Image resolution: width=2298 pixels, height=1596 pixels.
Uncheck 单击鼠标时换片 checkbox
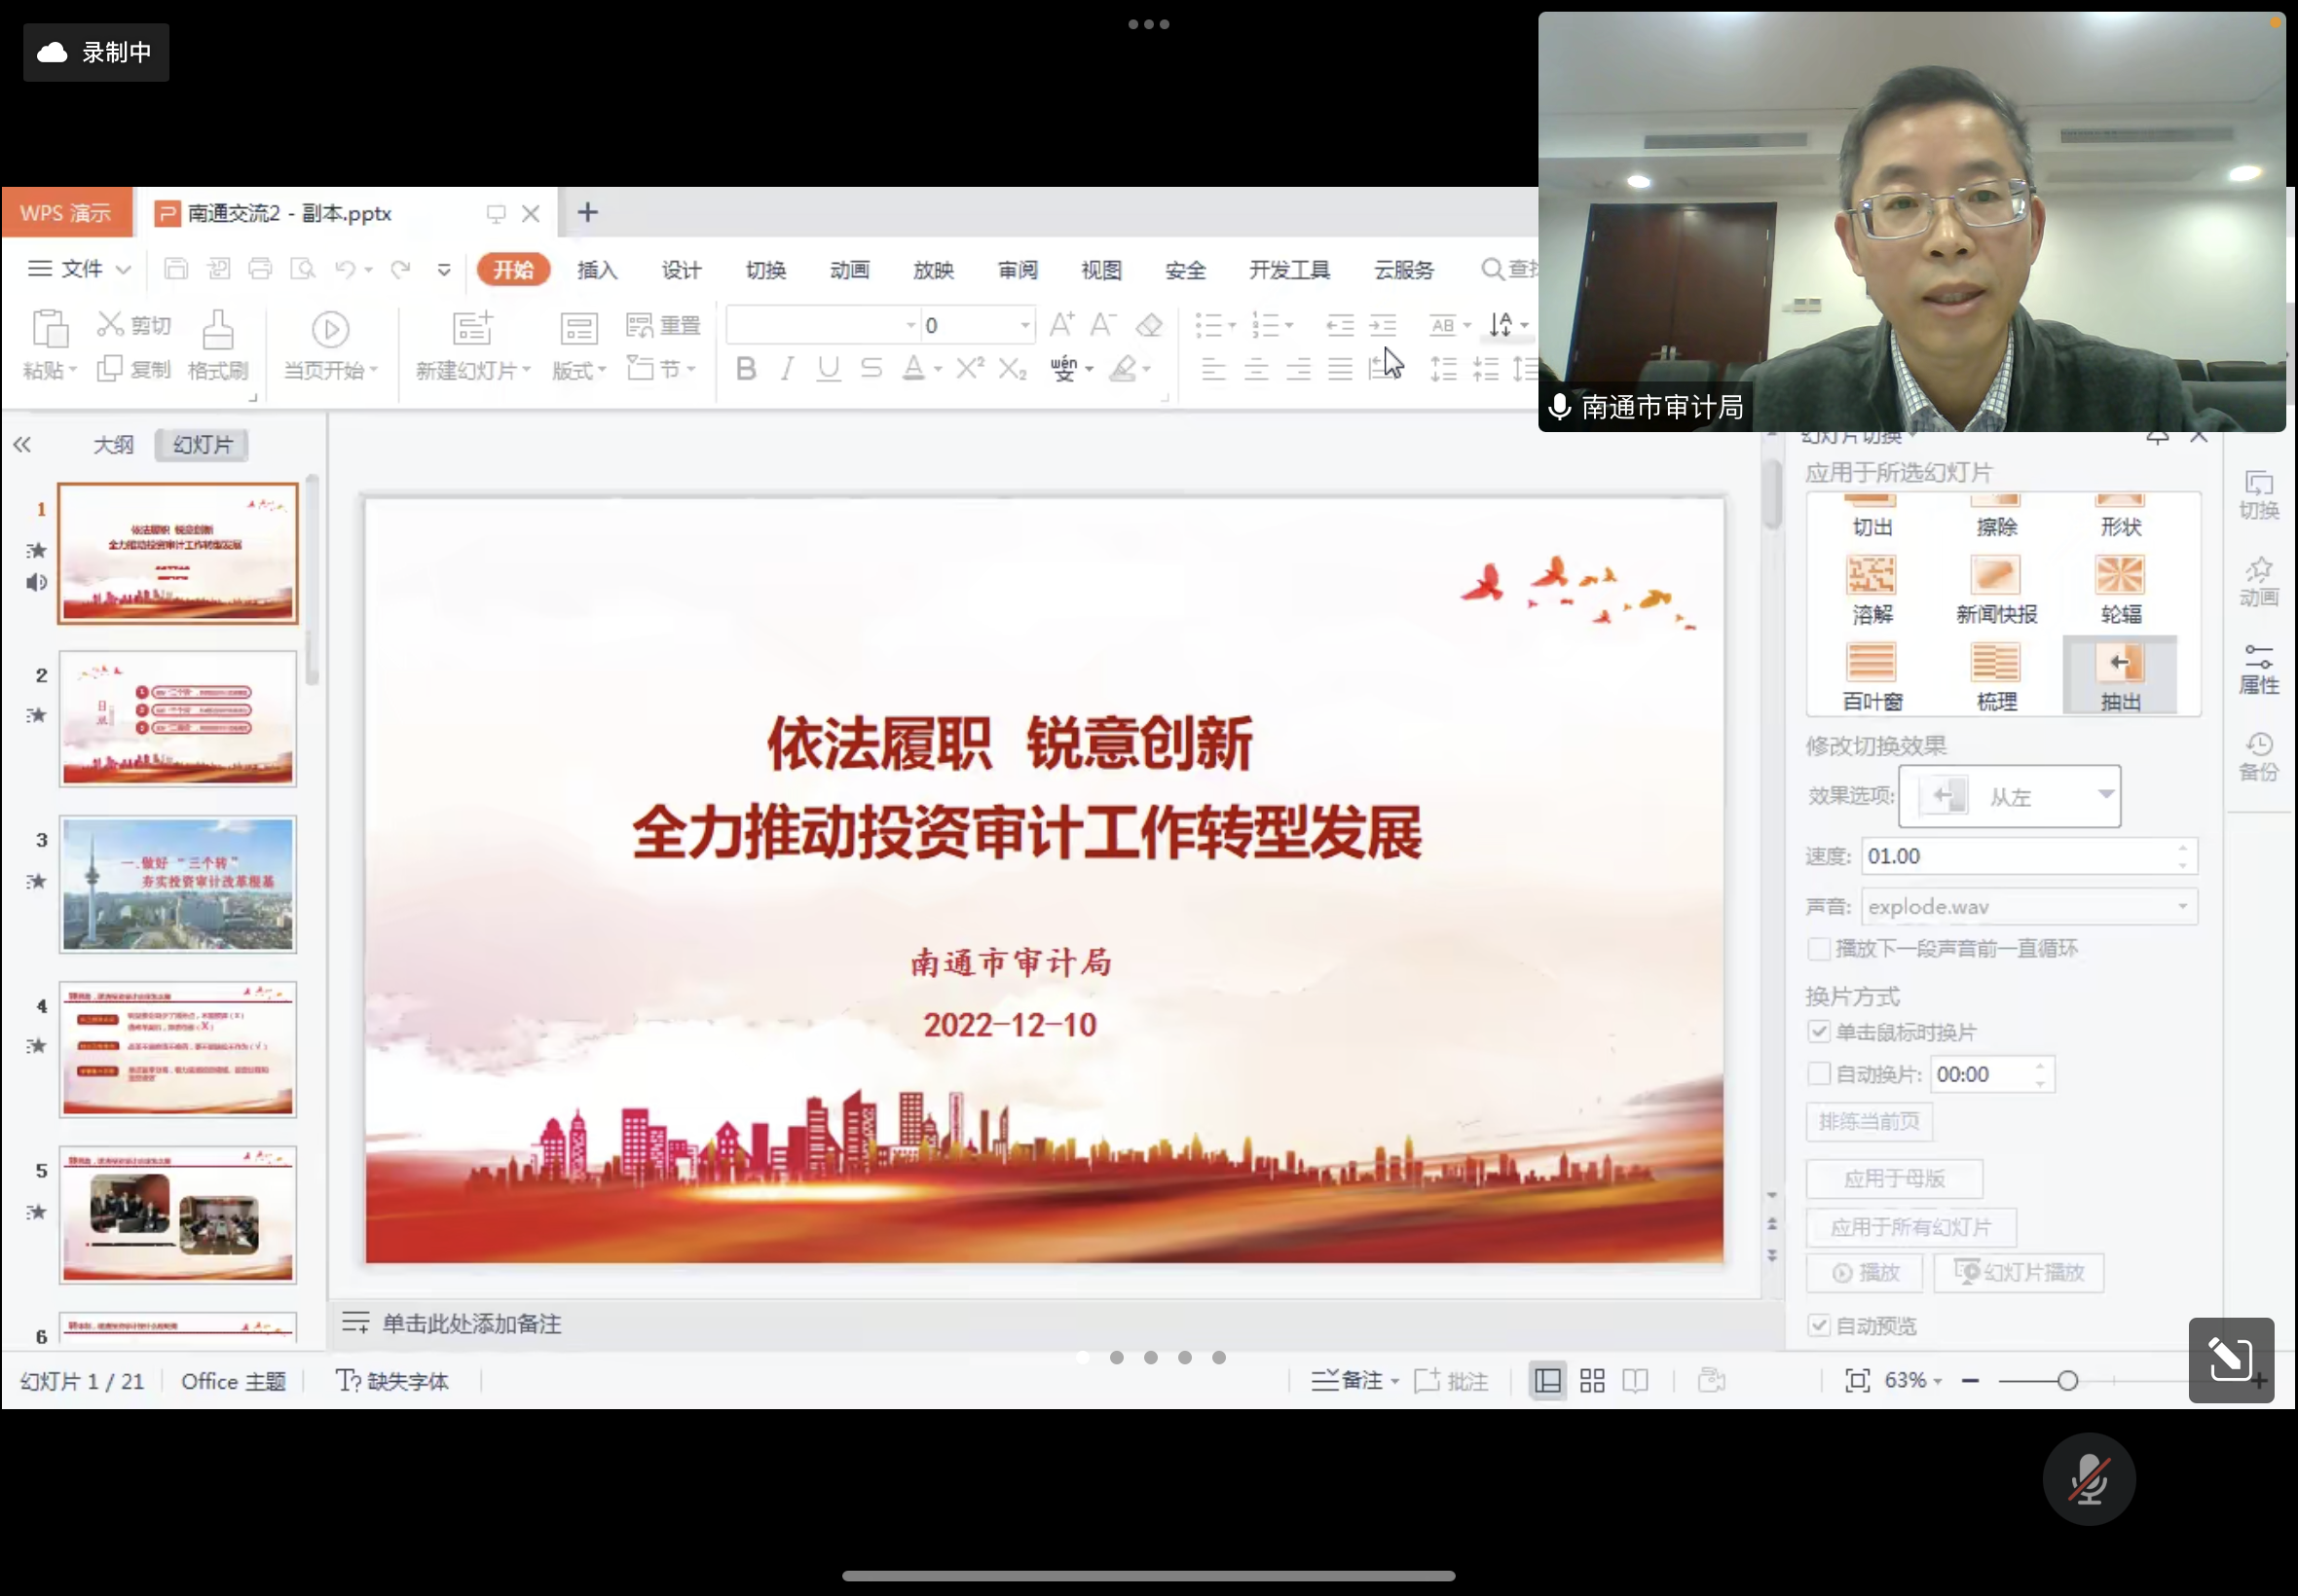(x=1819, y=1031)
